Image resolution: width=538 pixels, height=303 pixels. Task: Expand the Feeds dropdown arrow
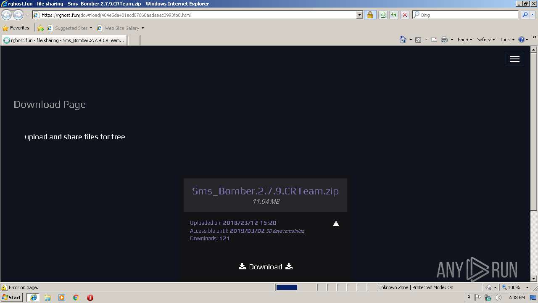click(x=426, y=40)
